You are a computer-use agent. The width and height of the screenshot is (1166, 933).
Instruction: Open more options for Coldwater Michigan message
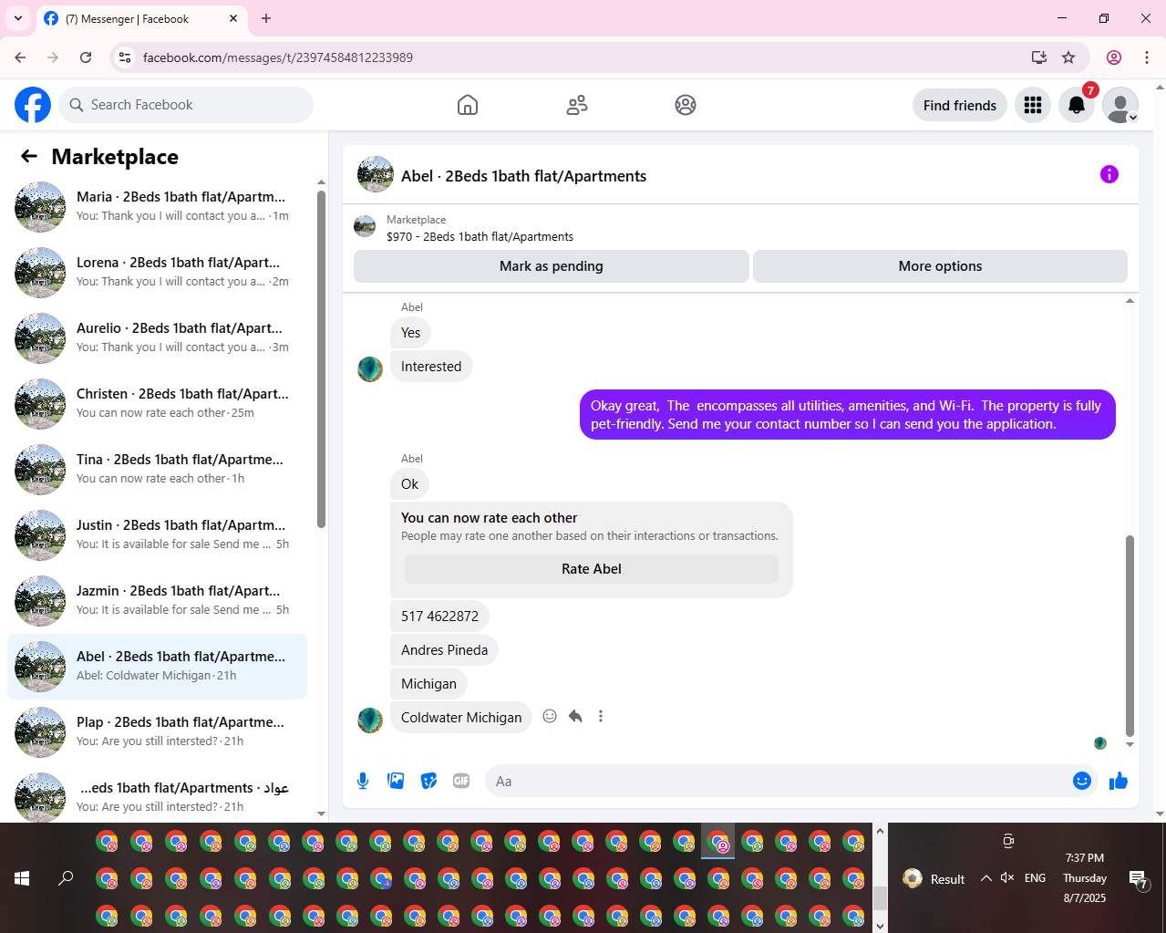[601, 716]
